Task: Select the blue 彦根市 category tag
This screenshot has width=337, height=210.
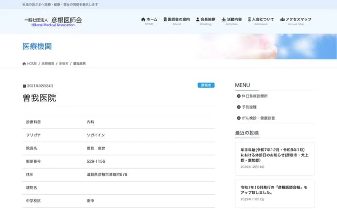Action: 206,85
